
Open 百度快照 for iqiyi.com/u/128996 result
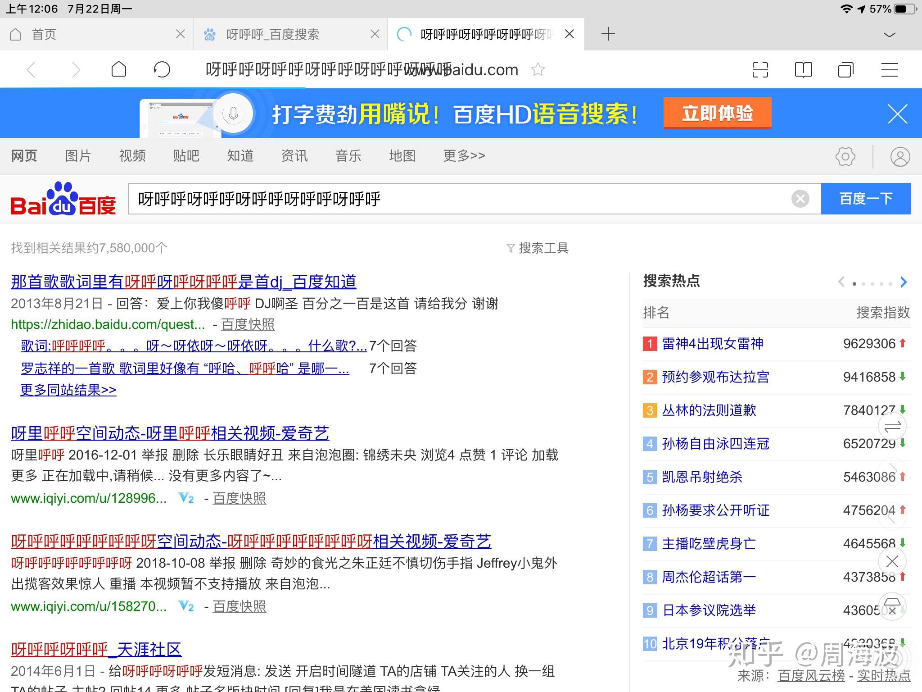[x=240, y=498]
